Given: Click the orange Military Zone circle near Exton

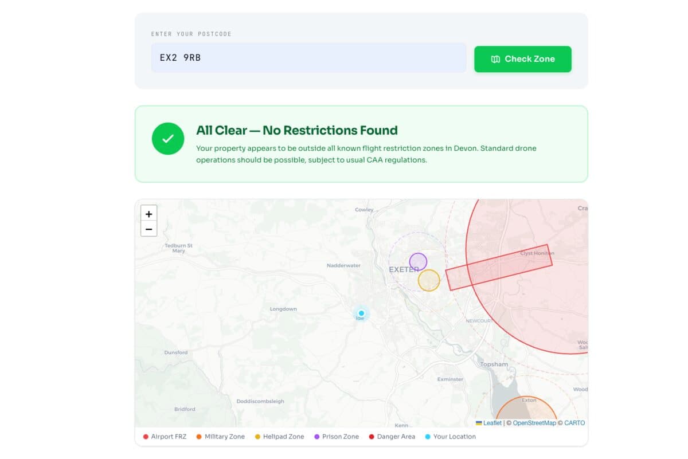Looking at the screenshot, I should tap(529, 410).
